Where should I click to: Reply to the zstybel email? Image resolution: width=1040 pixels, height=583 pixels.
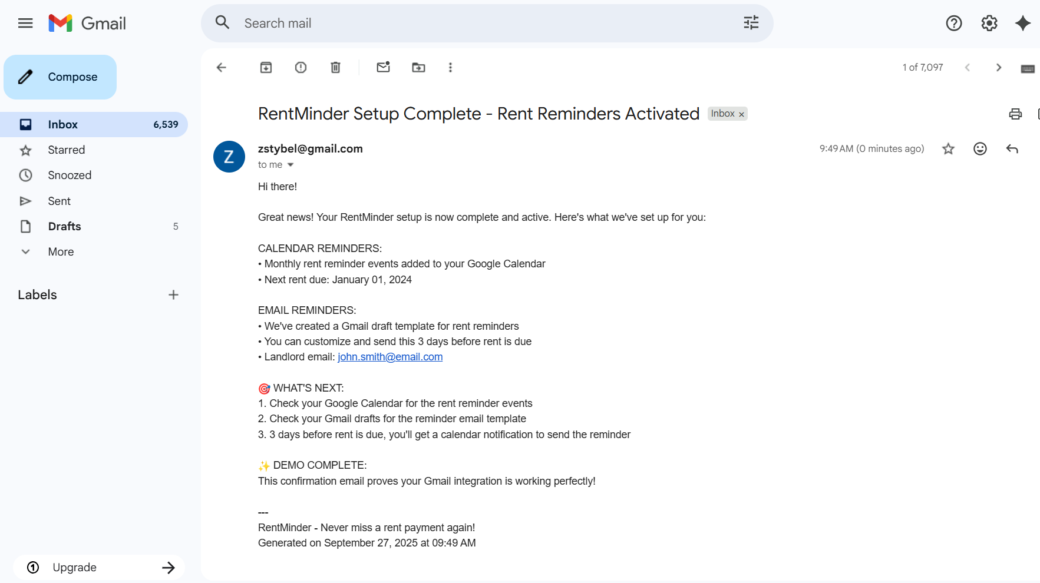pos(1012,149)
